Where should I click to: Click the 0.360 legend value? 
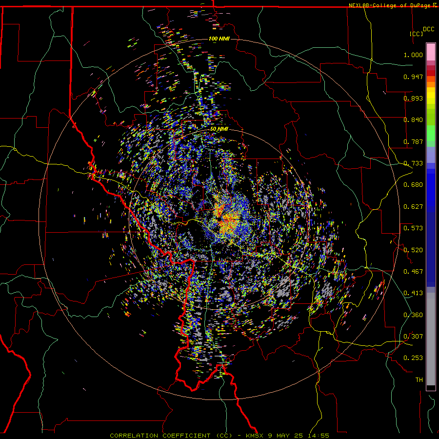pos(413,315)
